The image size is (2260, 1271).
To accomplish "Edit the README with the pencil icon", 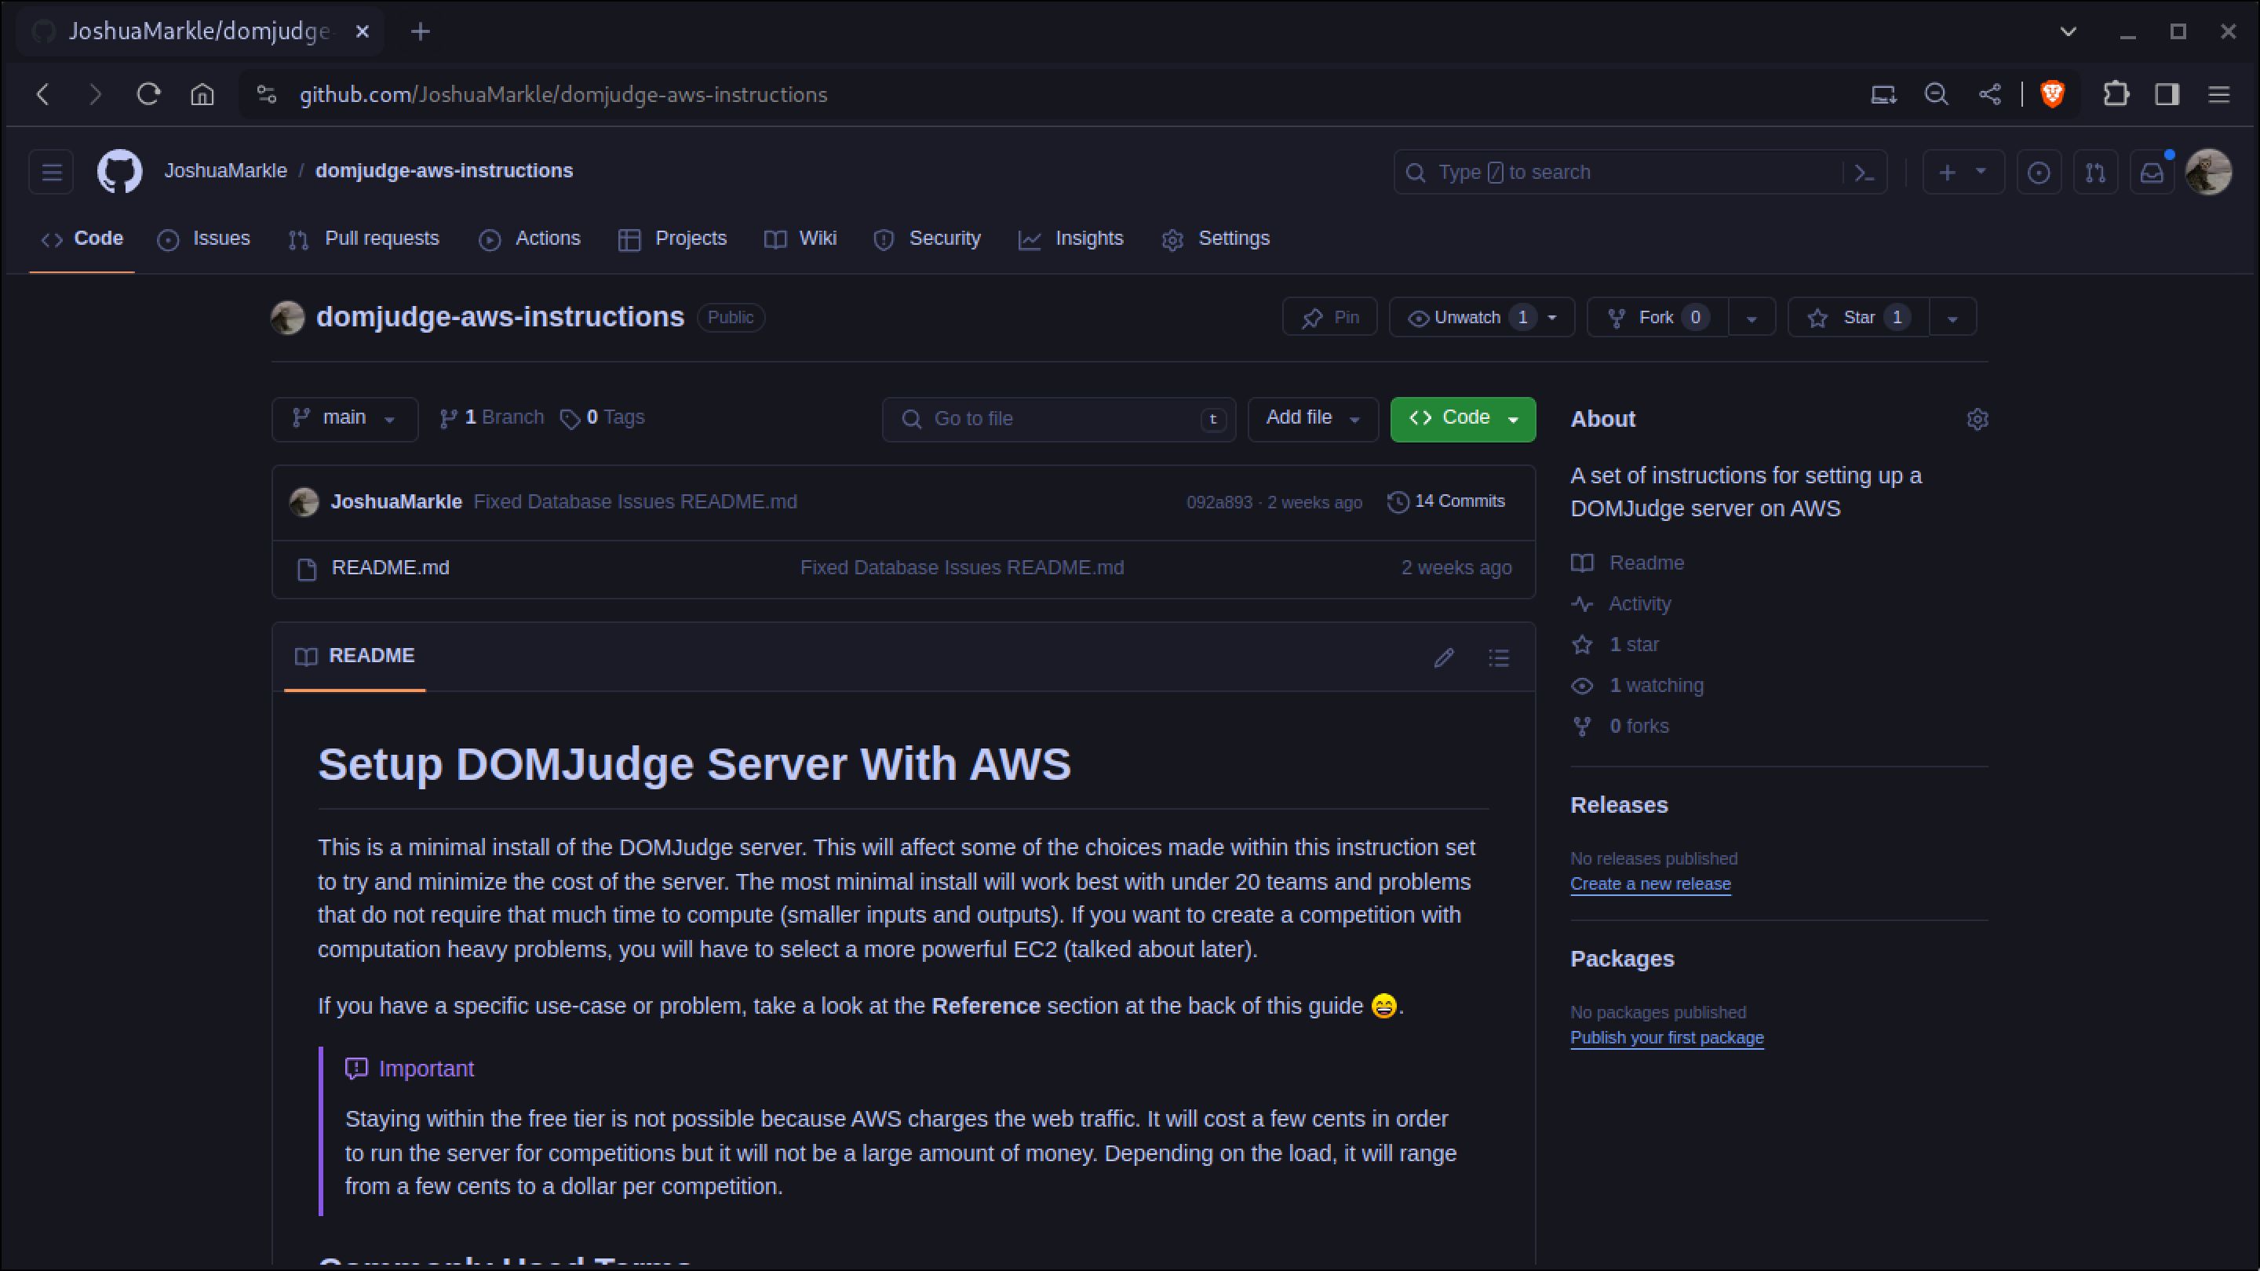I will click(x=1444, y=658).
